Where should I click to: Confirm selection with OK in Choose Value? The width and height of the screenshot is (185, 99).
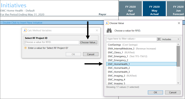click(x=155, y=92)
